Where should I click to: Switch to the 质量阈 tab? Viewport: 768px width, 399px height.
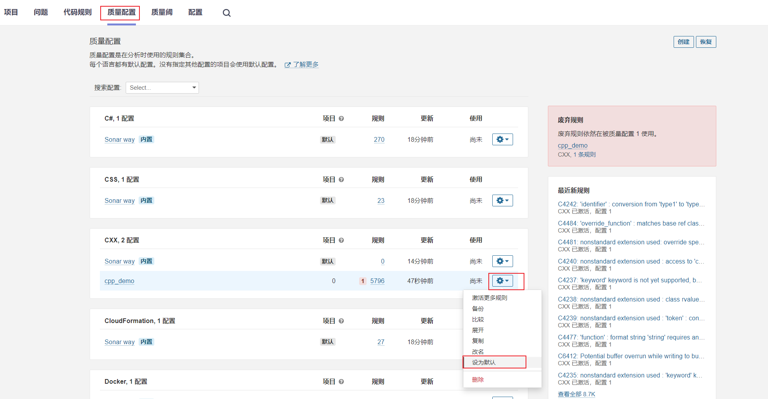162,12
